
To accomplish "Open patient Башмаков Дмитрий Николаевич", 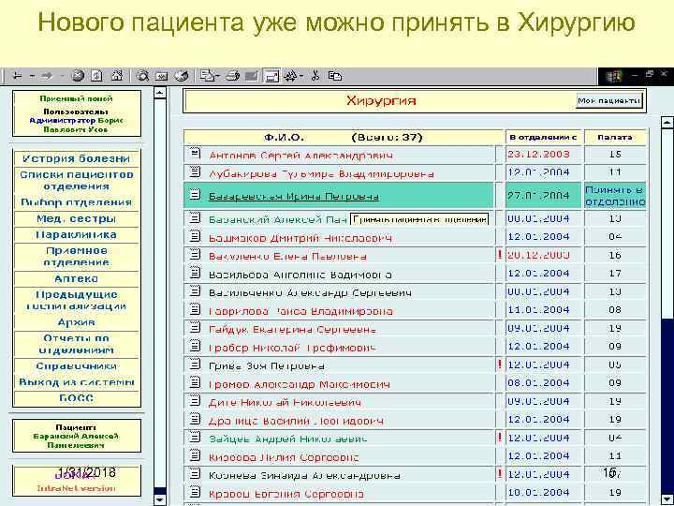I will click(300, 238).
